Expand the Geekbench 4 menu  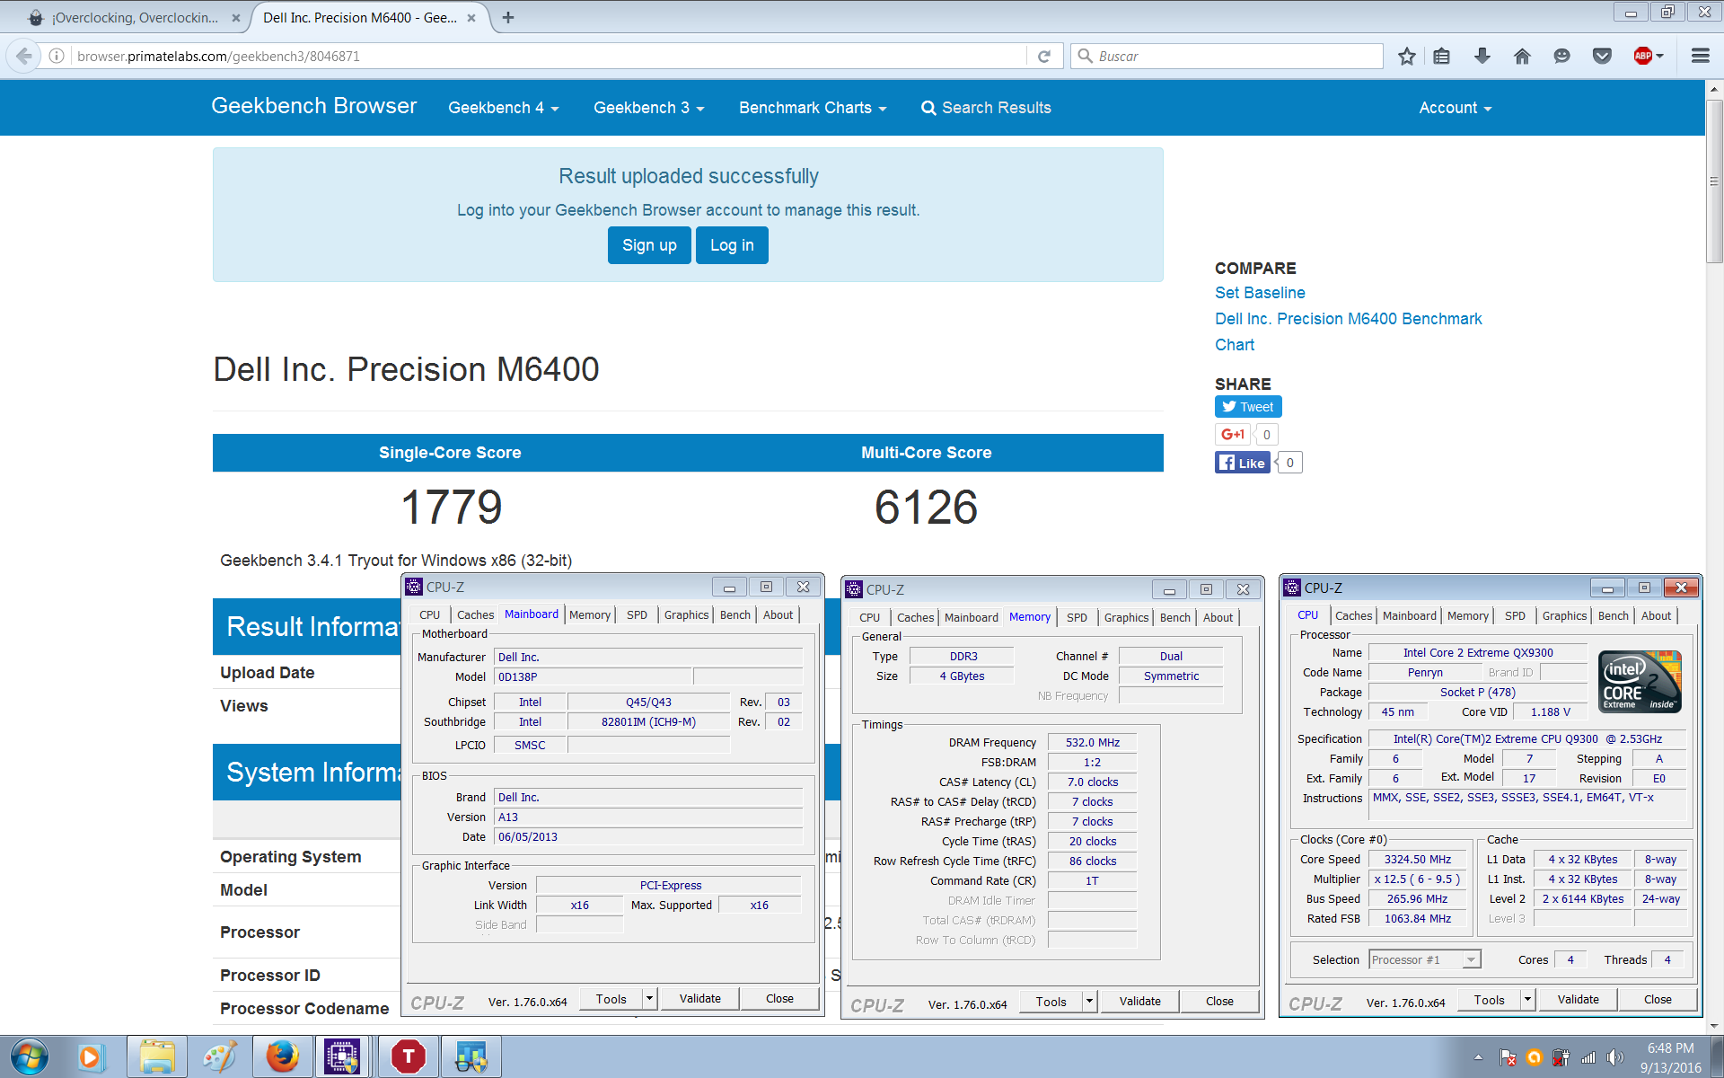pyautogui.click(x=503, y=108)
